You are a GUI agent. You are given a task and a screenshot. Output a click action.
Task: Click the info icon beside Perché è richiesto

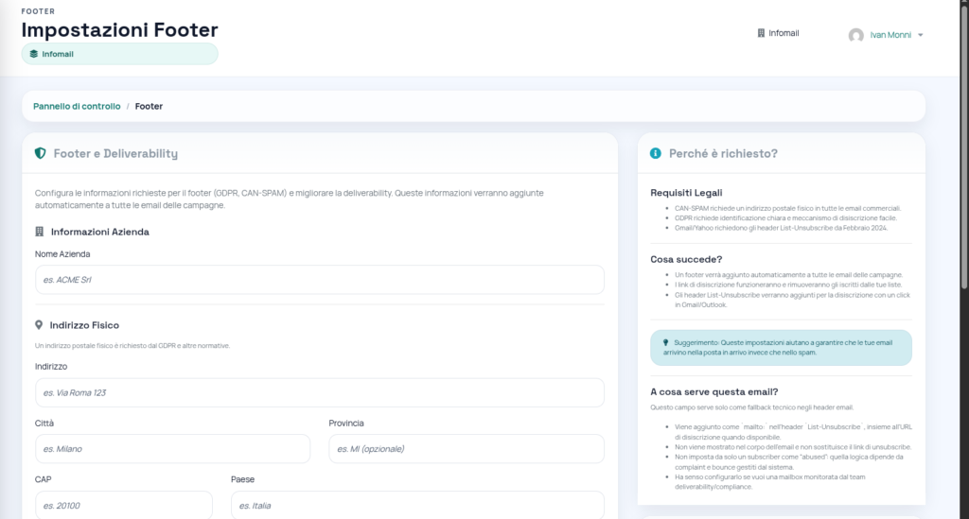pyautogui.click(x=656, y=153)
